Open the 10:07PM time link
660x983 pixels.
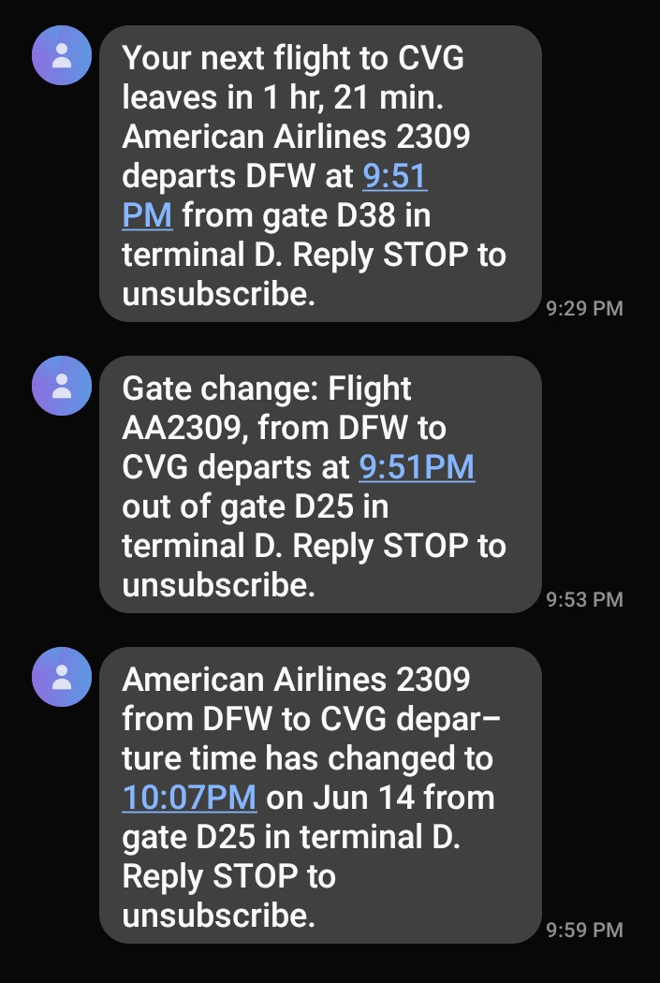pos(189,798)
